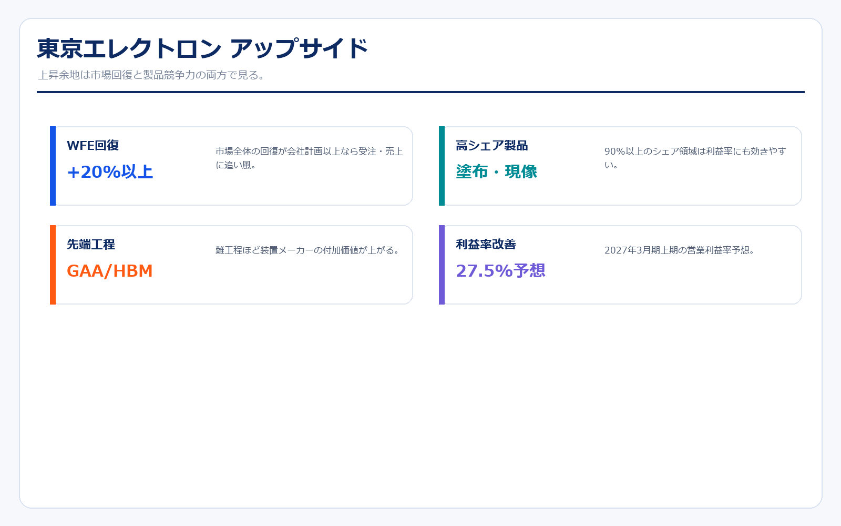
Task: Click the description starting 90%以上のシェア領域
Action: click(695, 158)
